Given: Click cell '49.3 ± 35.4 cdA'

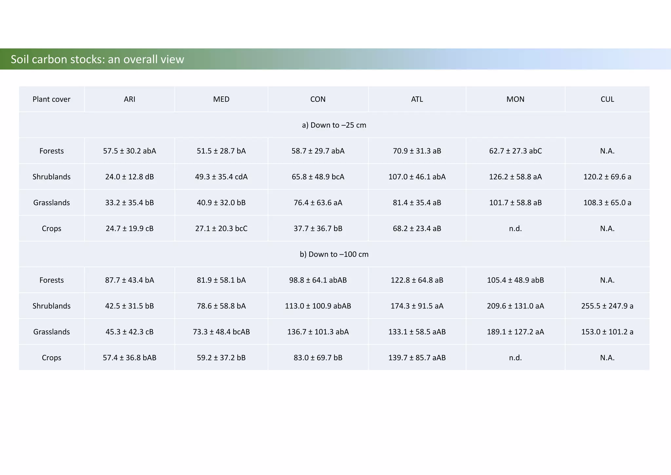Looking at the screenshot, I should [x=221, y=177].
